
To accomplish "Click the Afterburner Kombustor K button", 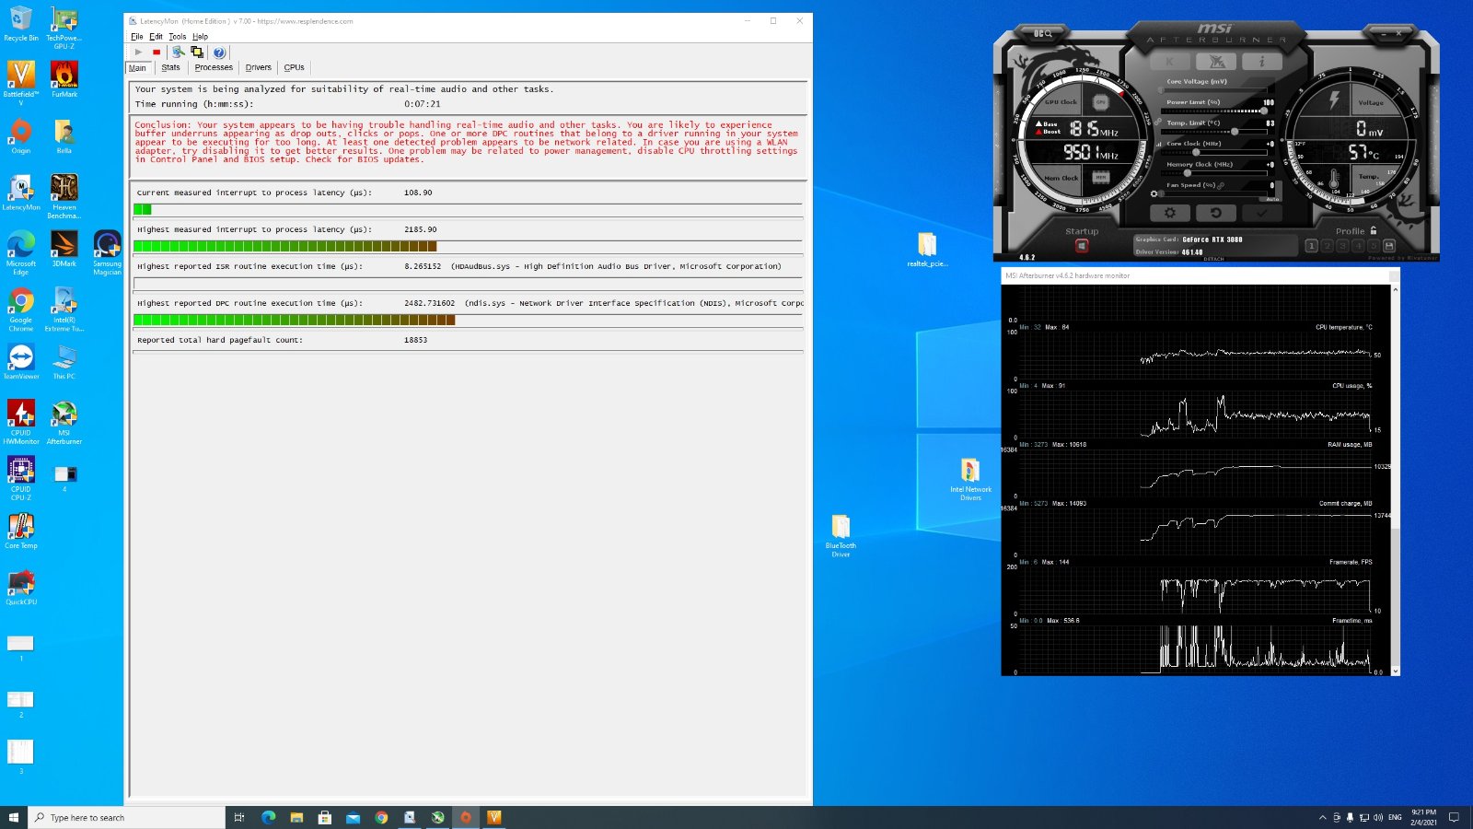I will point(1170,62).
